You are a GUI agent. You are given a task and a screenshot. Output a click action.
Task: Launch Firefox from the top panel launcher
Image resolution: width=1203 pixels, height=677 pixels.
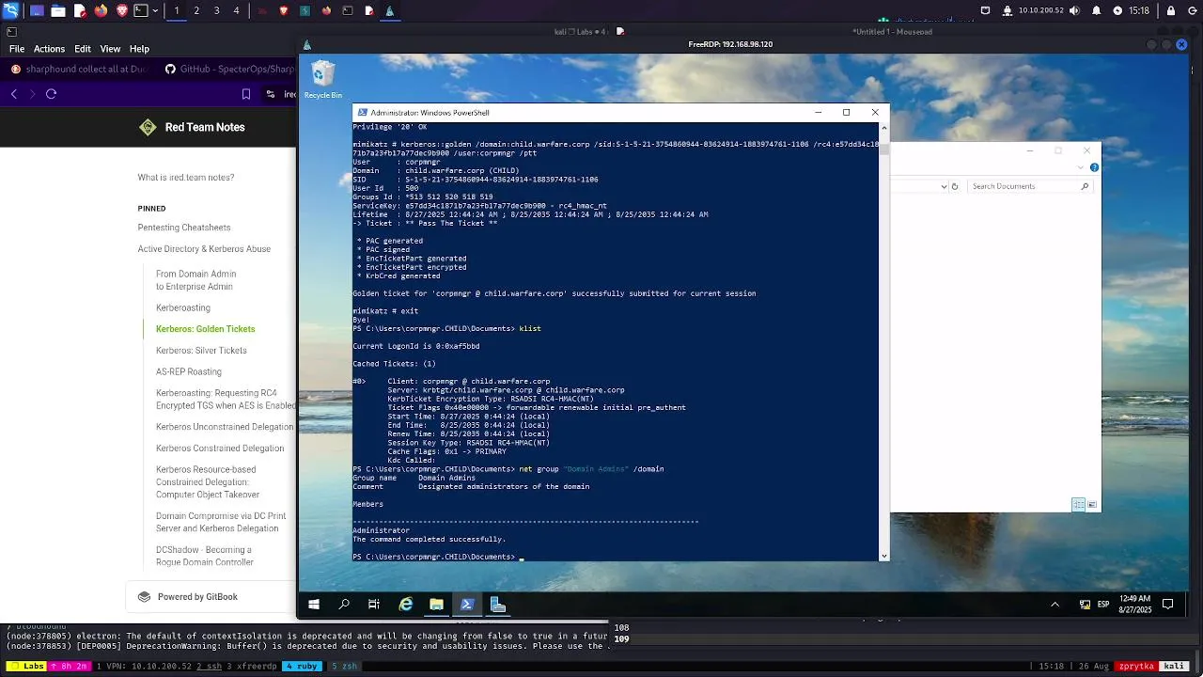pyautogui.click(x=102, y=10)
